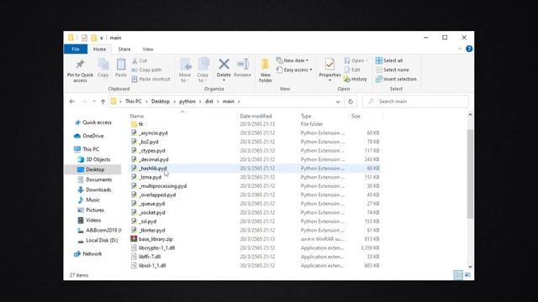Open recent locations dropdown arrow
Screen dimensions: 538x302
94,102
